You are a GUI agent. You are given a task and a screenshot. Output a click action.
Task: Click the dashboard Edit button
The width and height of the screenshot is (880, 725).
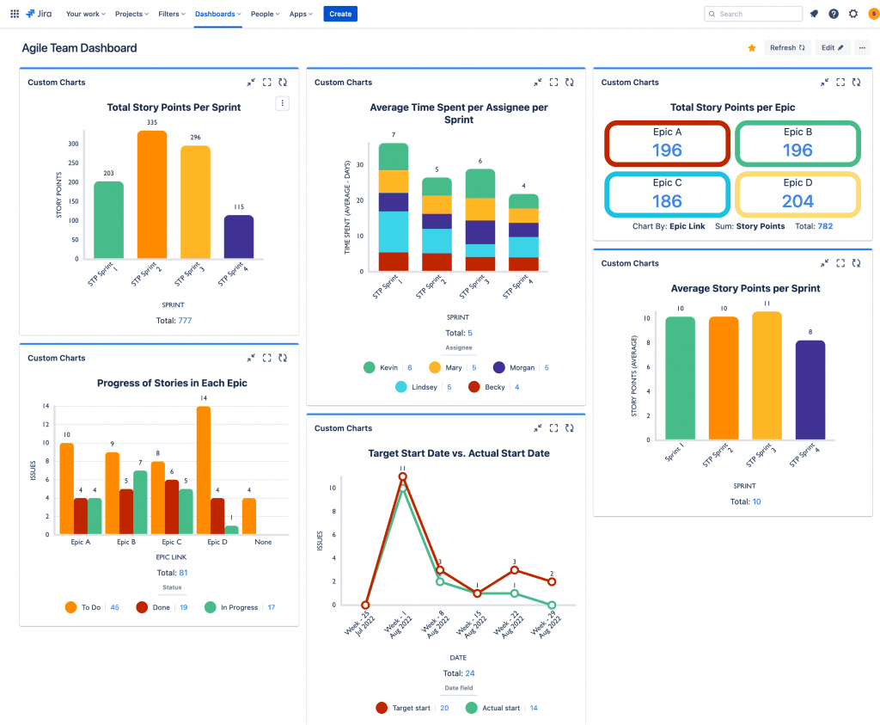click(832, 48)
